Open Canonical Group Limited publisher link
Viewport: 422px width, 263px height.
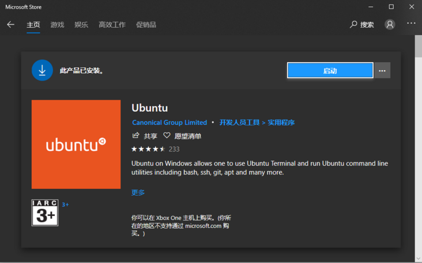169,123
